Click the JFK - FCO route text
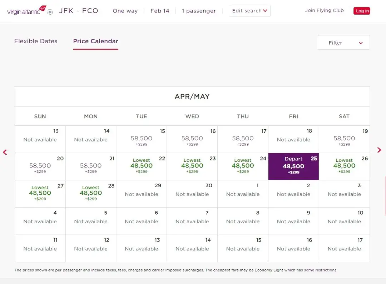Viewport: 386px width, 284px height. (x=79, y=11)
